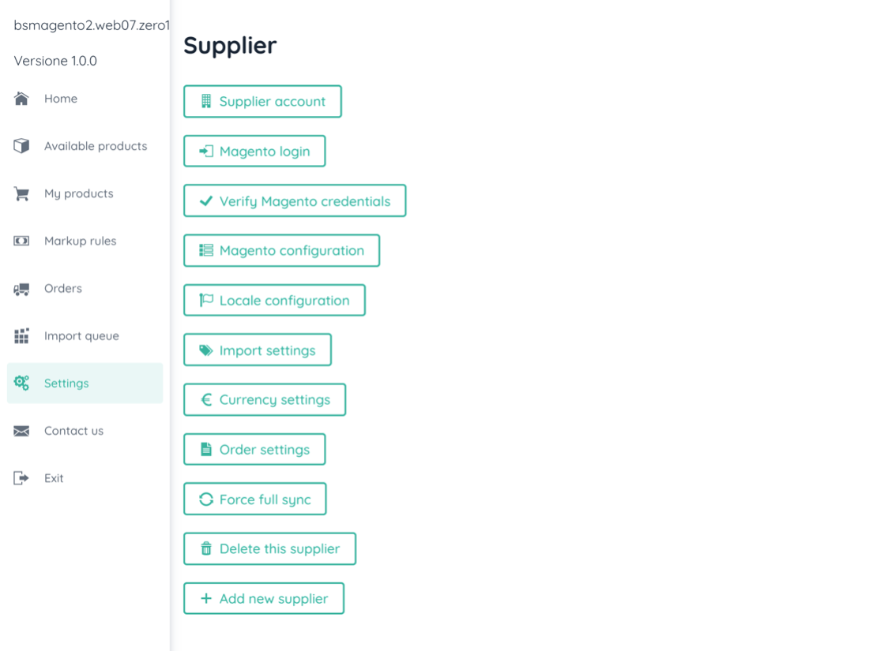Open Currency settings

point(265,400)
